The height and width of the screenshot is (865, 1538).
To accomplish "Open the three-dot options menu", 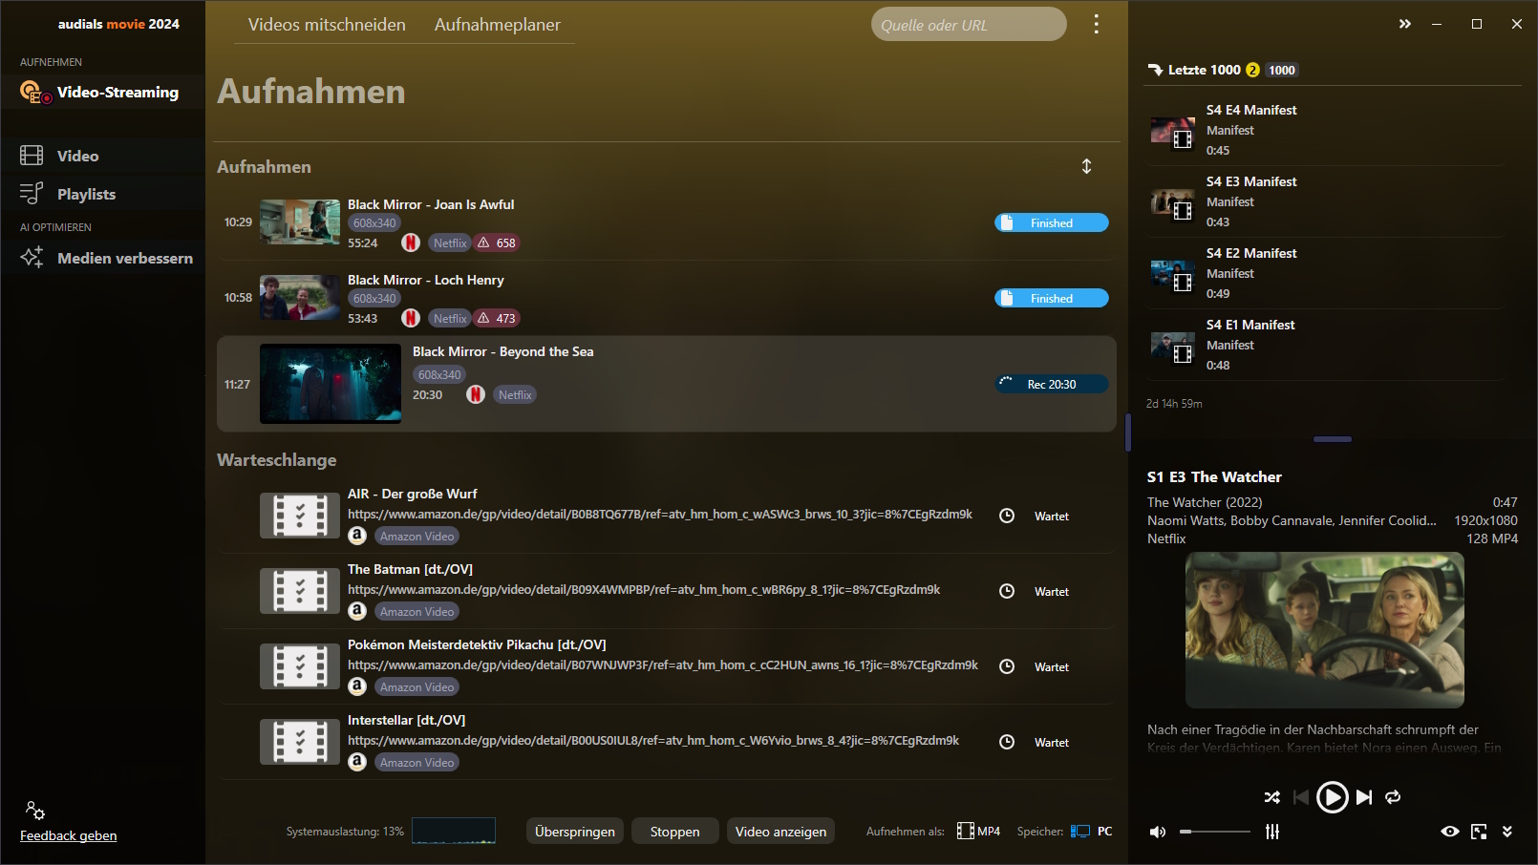I will tap(1096, 24).
